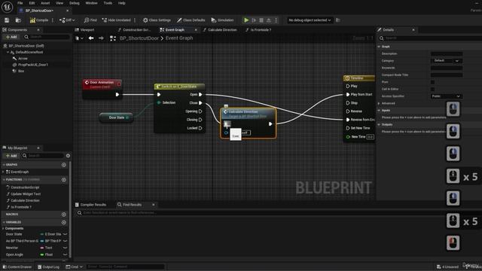The height and width of the screenshot is (271, 482).
Task: Expand the Advanced section
Action: coord(379,104)
